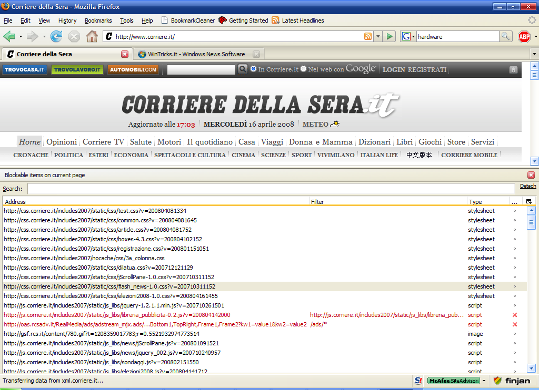Click the URL address bar
This screenshot has height=390, width=539.
(239, 36)
